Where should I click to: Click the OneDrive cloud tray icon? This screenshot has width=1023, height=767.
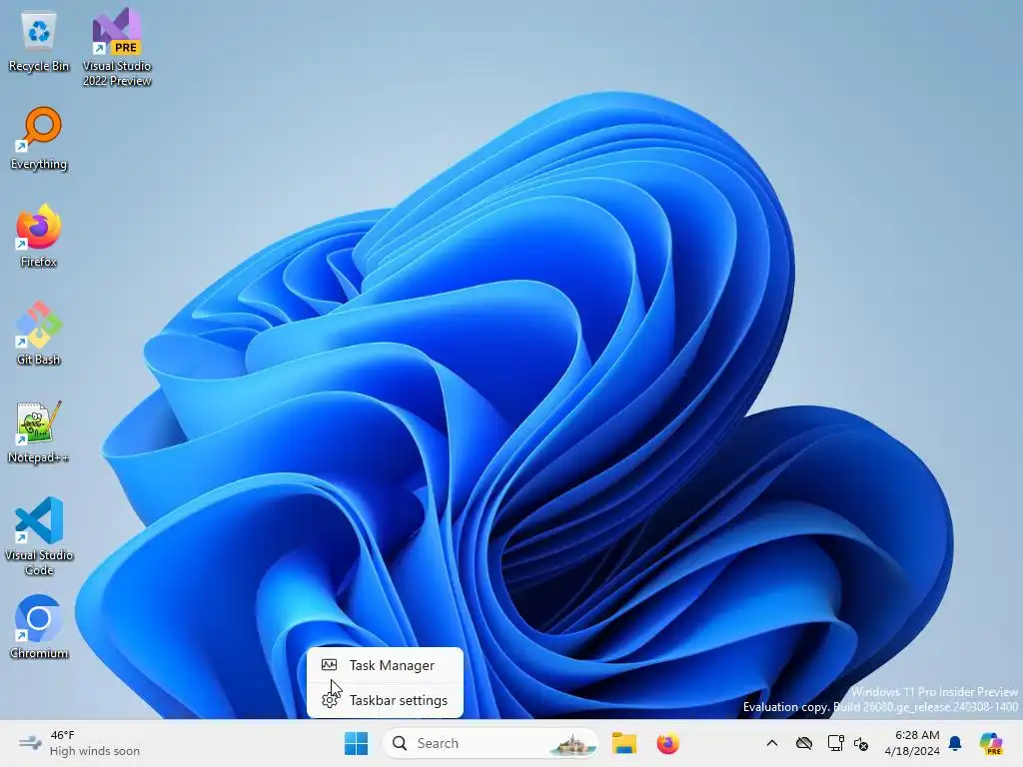804,743
